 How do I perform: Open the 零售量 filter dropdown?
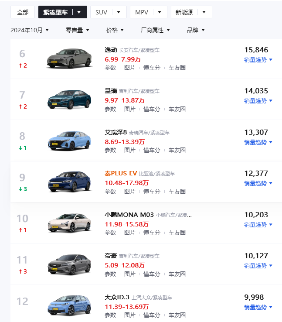pos(77,30)
